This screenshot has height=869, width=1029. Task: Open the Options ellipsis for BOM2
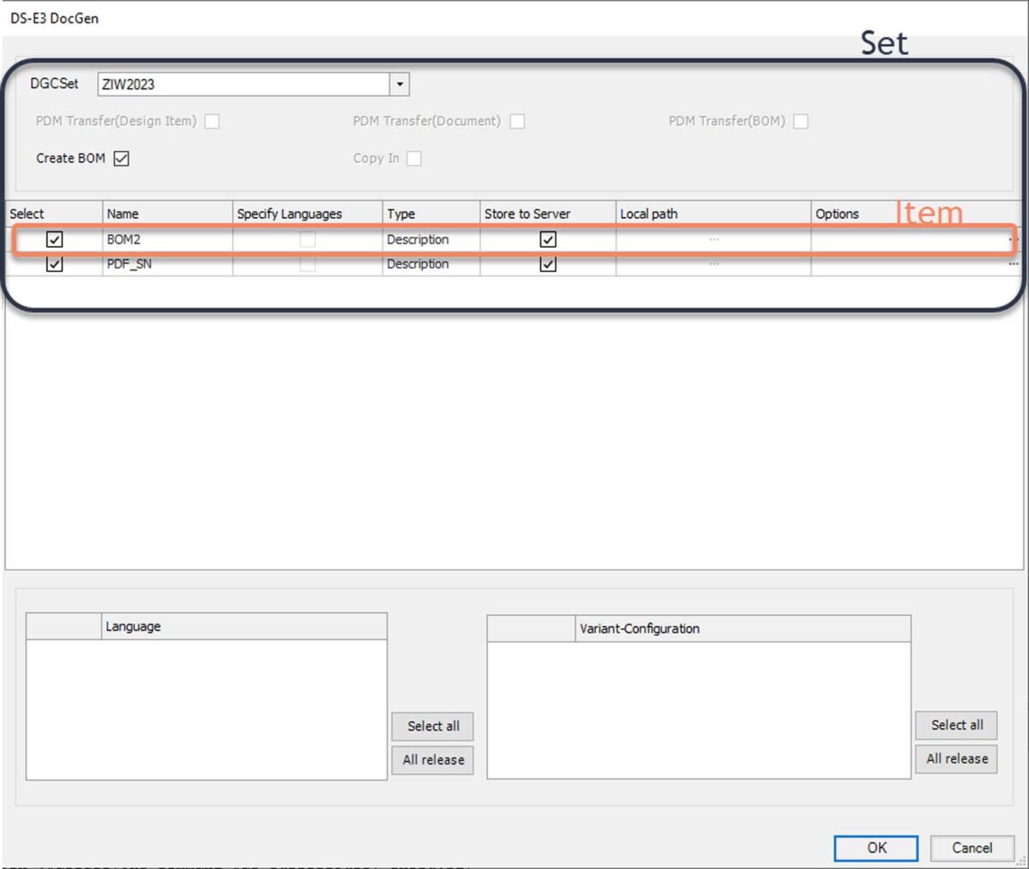[1015, 240]
